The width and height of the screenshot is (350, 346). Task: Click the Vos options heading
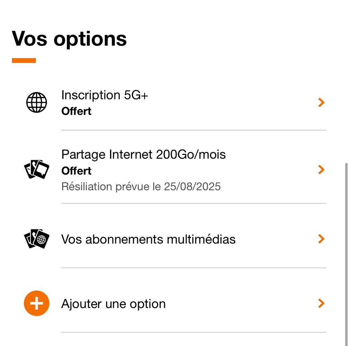(69, 38)
